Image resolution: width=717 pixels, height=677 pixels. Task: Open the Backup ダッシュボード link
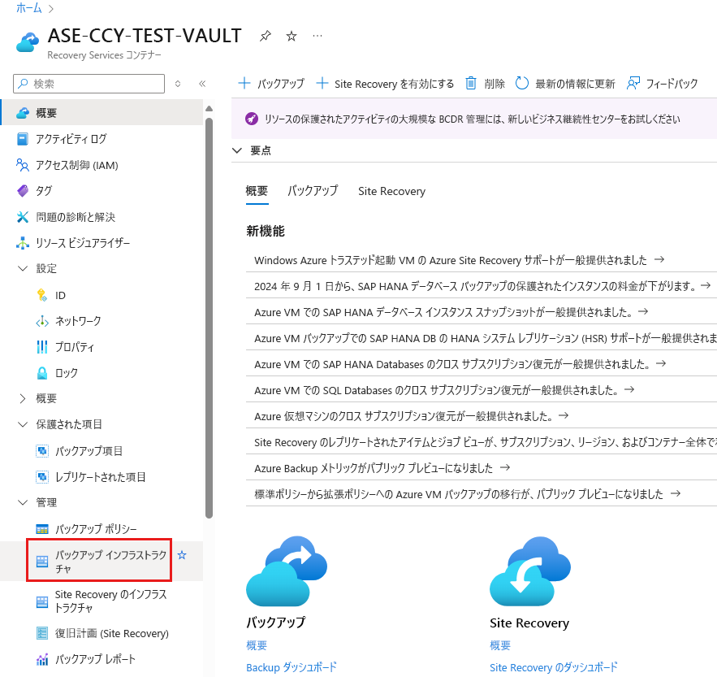[292, 667]
